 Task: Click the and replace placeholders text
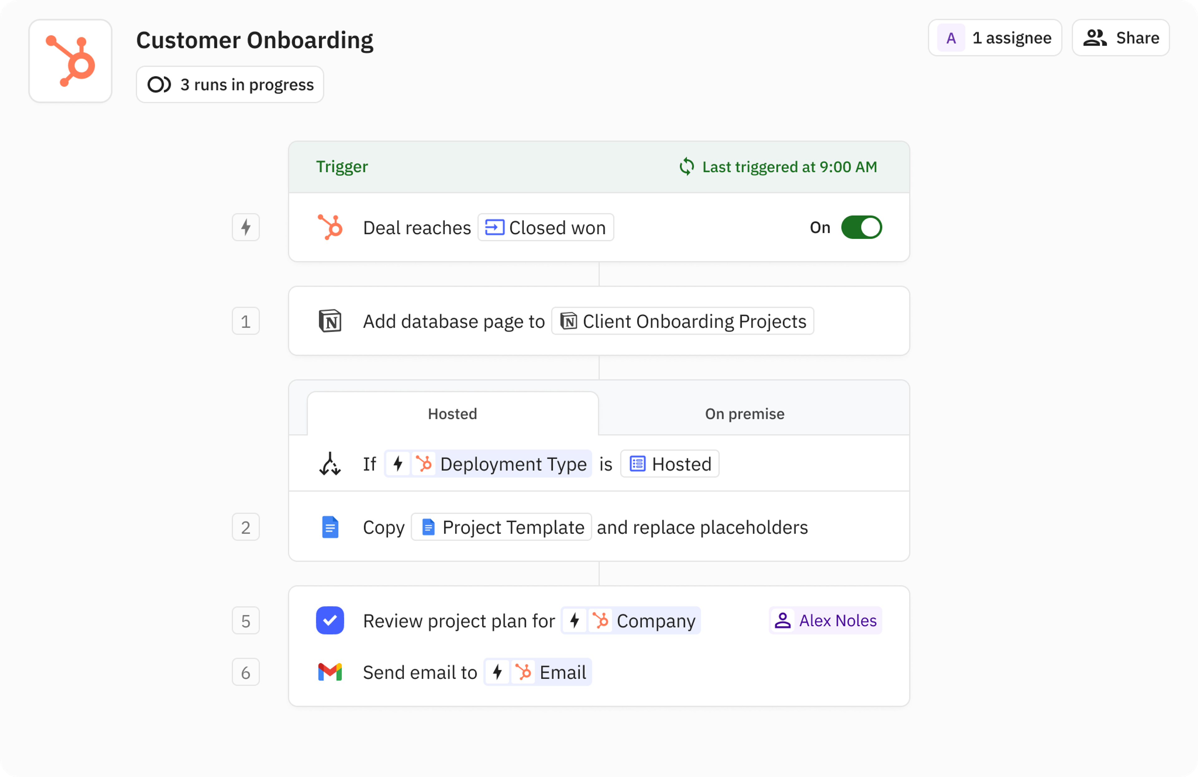pos(702,527)
